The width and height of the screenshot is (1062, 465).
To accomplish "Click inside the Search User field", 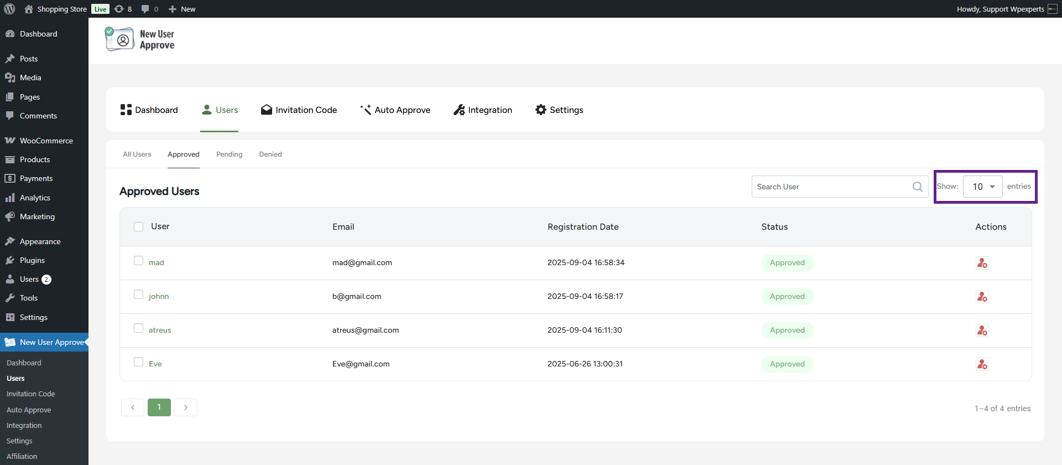I will click(x=830, y=187).
